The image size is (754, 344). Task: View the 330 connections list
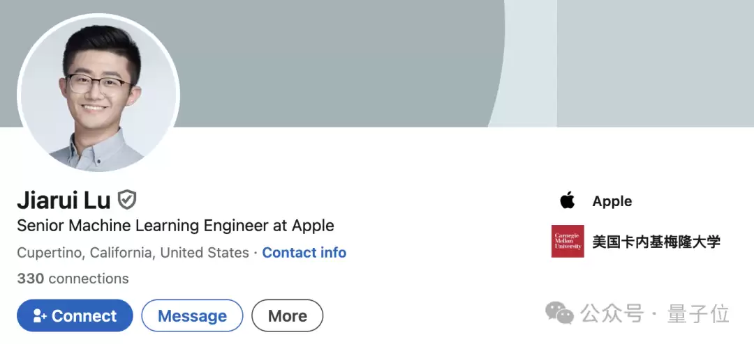pos(73,279)
